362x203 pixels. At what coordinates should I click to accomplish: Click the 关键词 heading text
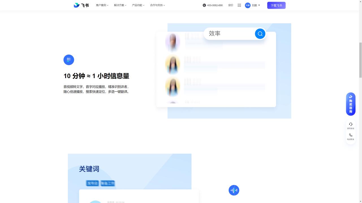tap(89, 169)
